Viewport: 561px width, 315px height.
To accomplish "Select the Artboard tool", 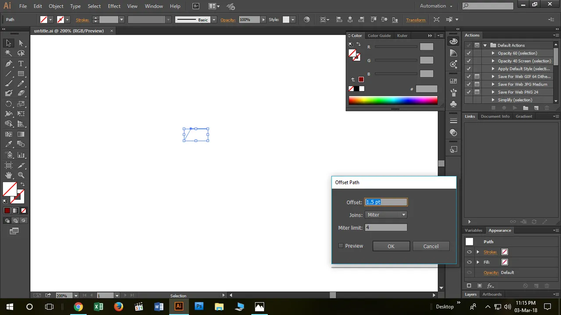I will tap(8, 165).
